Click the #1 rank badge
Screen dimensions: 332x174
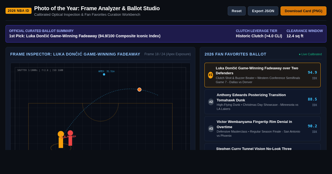(x=211, y=75)
